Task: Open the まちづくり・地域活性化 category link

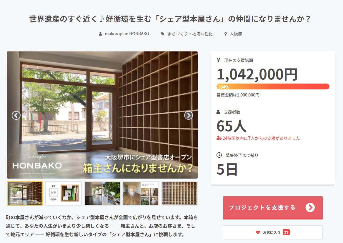Action: coord(190,34)
